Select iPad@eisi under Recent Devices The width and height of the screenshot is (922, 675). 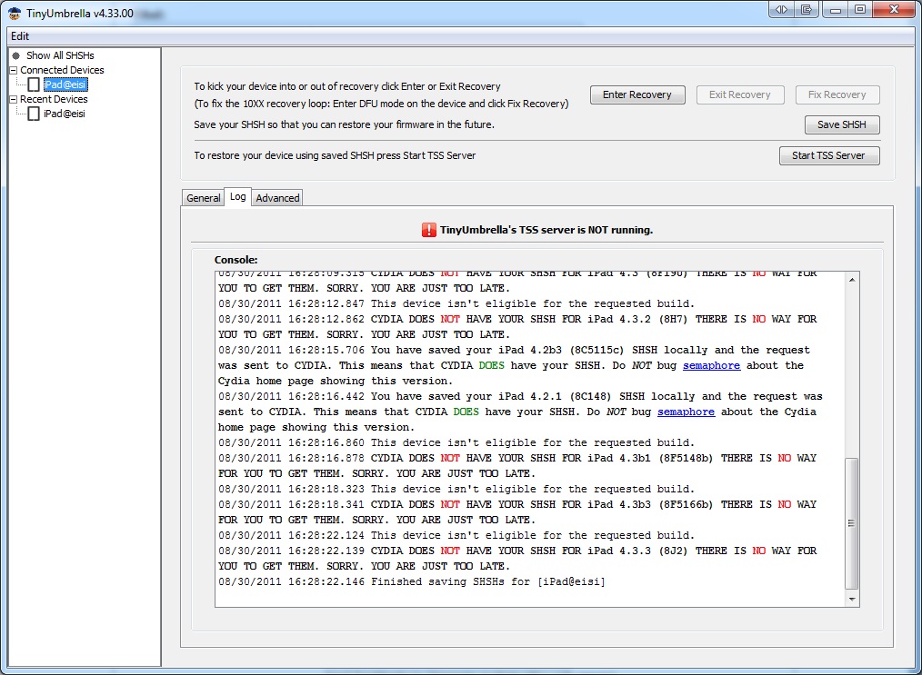tap(64, 114)
